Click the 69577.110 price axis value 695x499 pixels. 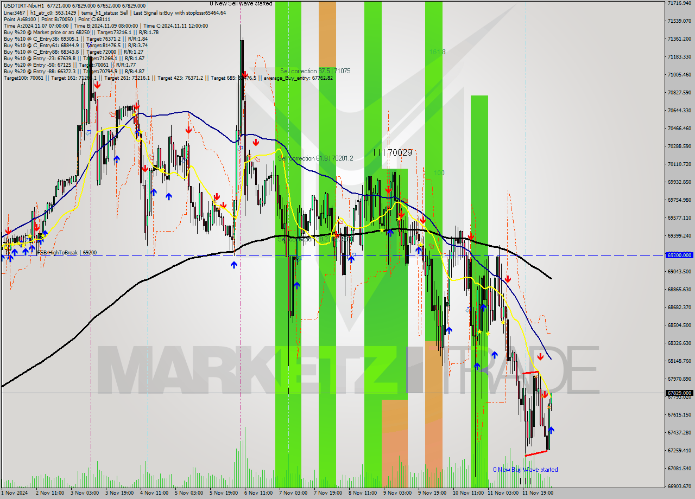click(679, 218)
